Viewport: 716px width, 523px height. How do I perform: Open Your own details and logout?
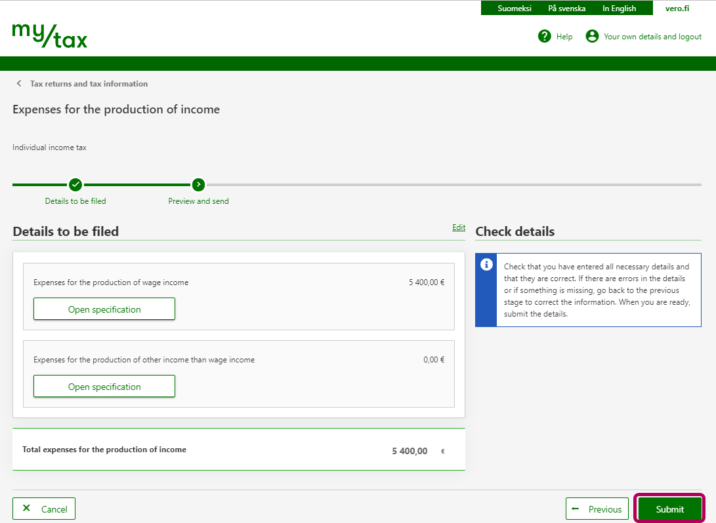(652, 37)
